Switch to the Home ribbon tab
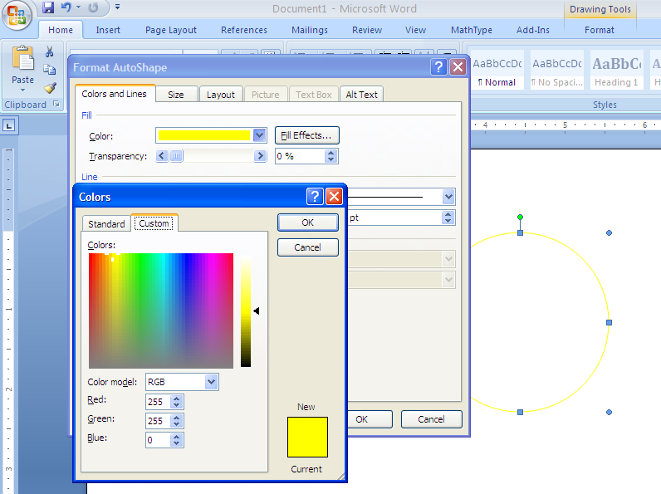 (x=61, y=30)
